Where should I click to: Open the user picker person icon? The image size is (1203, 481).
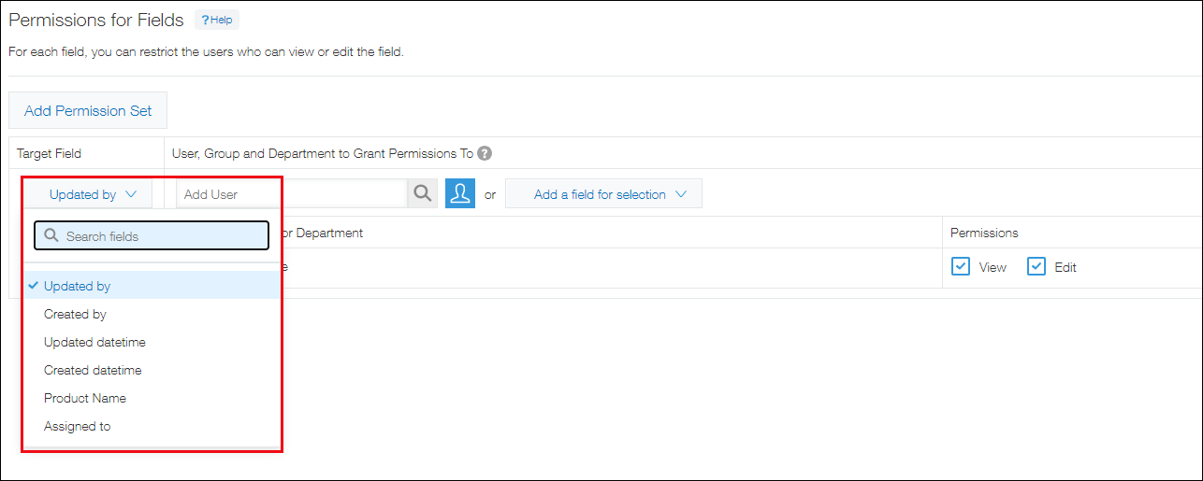pos(459,194)
